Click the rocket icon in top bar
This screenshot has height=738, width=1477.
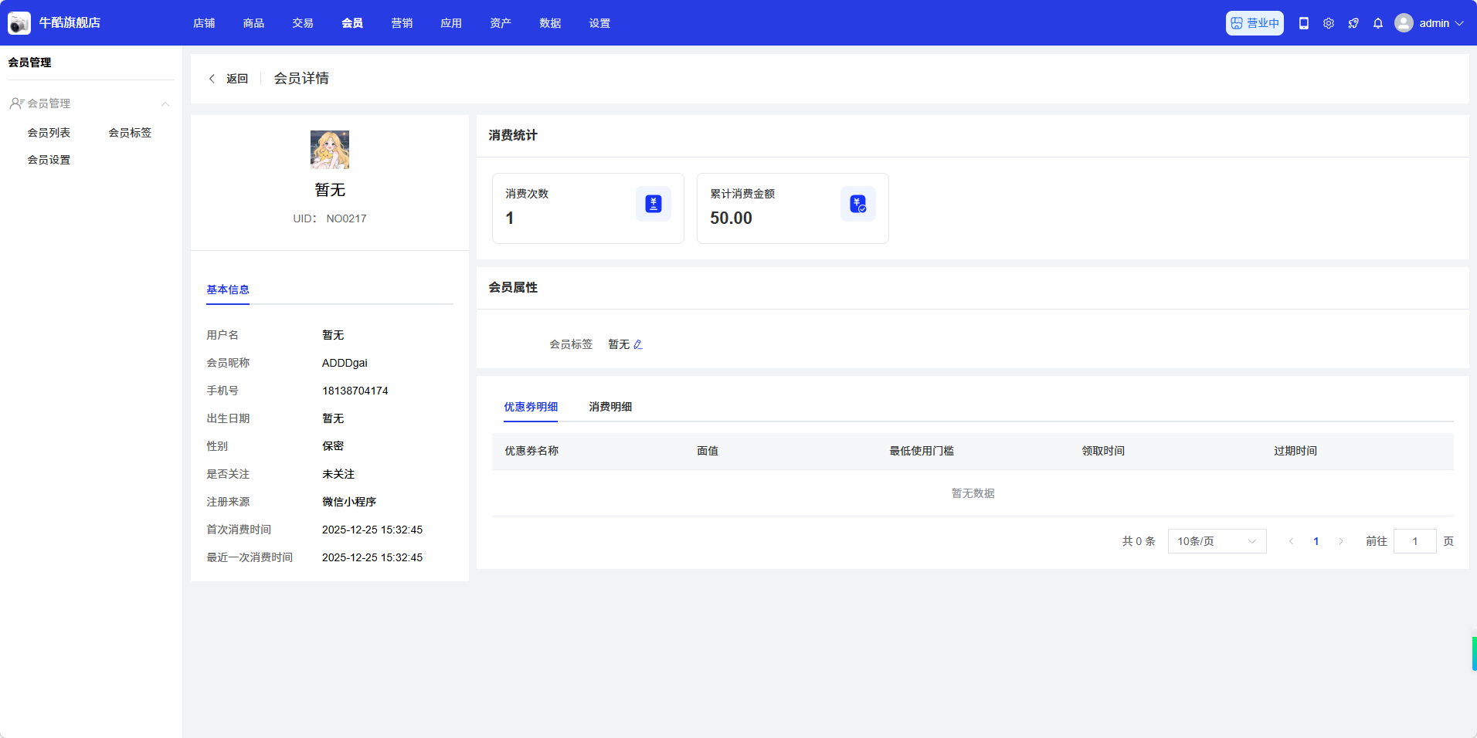tap(1353, 23)
